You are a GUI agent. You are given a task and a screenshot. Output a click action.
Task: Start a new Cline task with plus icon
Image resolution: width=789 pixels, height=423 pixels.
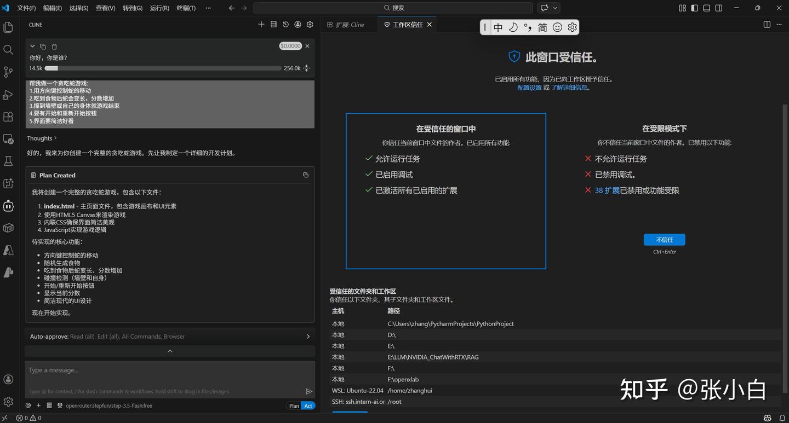coord(261,25)
